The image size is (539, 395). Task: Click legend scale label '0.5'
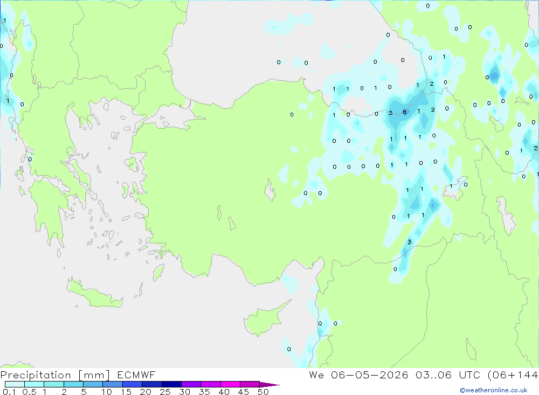pyautogui.click(x=29, y=392)
